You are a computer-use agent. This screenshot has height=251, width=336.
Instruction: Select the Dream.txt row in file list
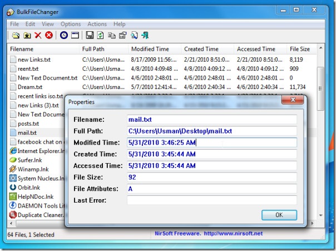[30, 87]
